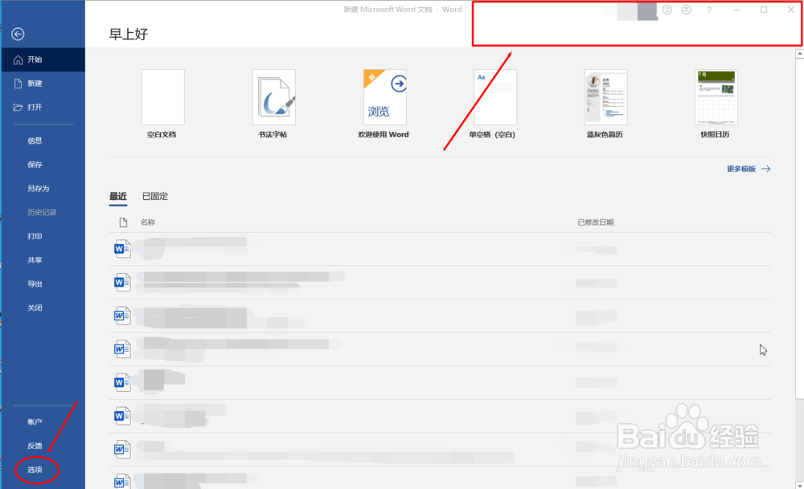This screenshot has width=804, height=489.
Task: Open the 开始 (Home) page in sidebar
Action: (x=43, y=60)
